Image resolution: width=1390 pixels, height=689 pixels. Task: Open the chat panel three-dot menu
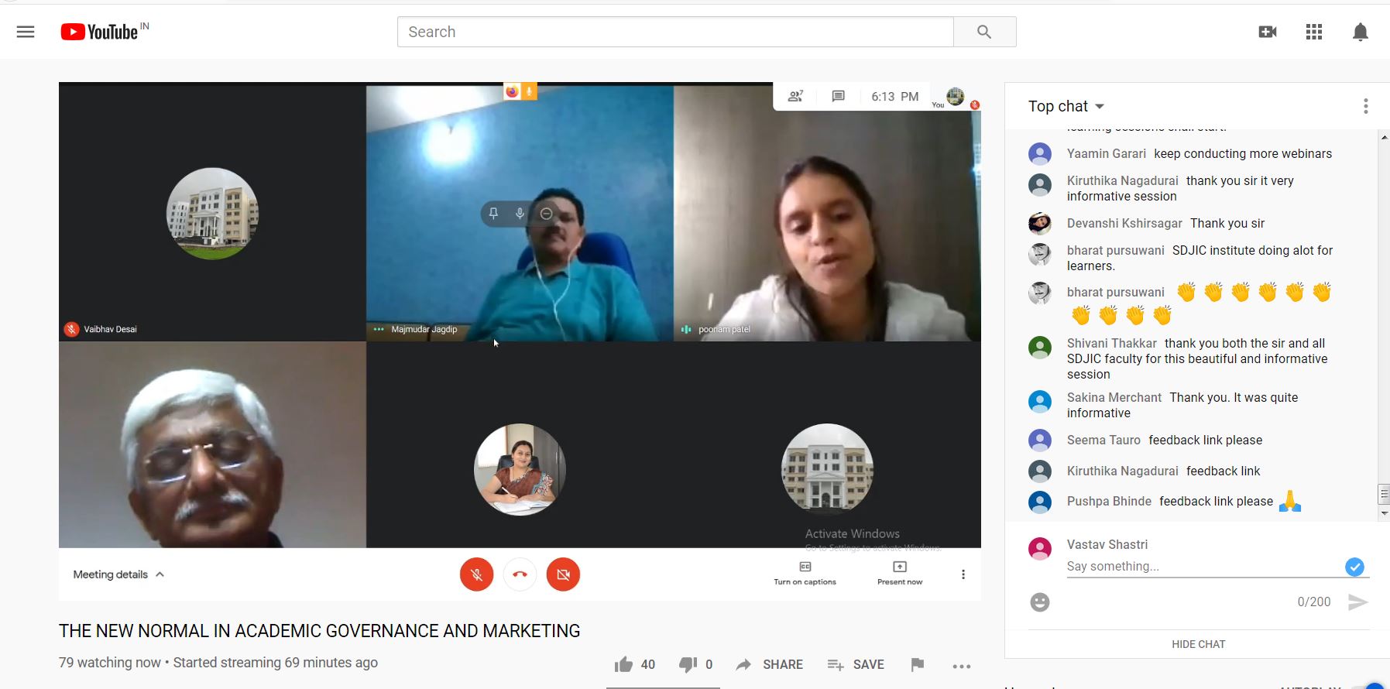pyautogui.click(x=1365, y=106)
